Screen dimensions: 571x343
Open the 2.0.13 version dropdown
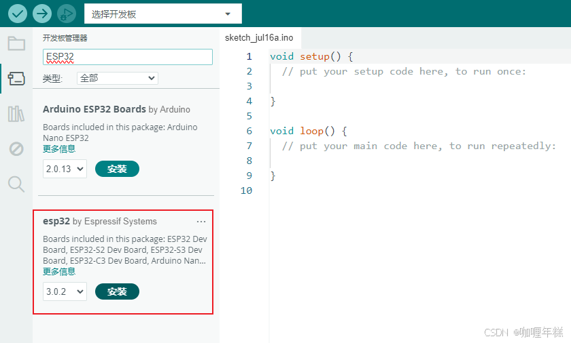coord(65,169)
